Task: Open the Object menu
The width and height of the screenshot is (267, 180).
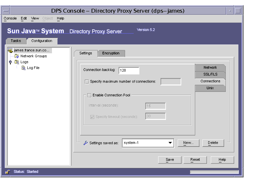Action: [x=47, y=19]
